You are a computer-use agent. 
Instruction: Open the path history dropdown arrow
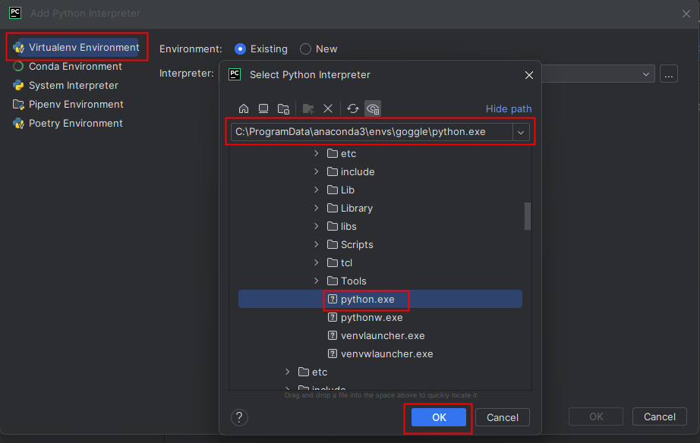tap(521, 132)
